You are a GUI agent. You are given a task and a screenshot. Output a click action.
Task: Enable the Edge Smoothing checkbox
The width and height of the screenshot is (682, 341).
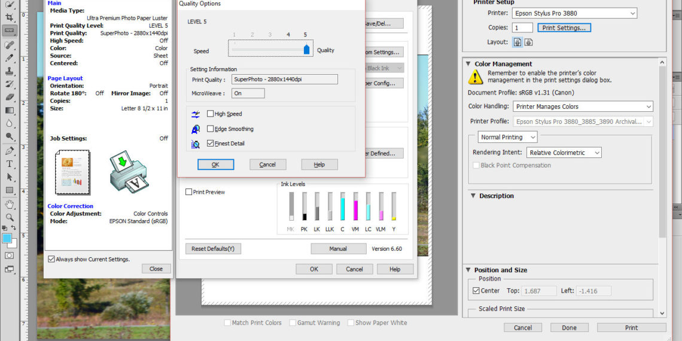coord(211,129)
